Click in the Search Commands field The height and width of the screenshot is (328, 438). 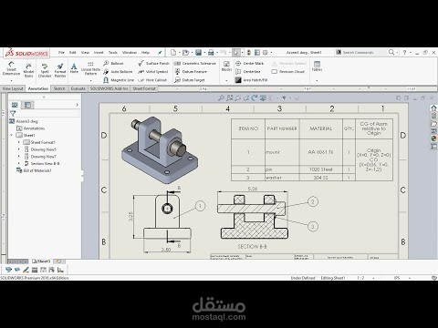[361, 53]
